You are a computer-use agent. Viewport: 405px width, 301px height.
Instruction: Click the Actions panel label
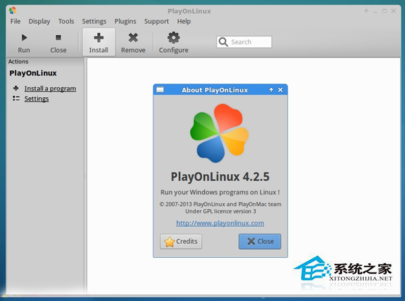(18, 61)
